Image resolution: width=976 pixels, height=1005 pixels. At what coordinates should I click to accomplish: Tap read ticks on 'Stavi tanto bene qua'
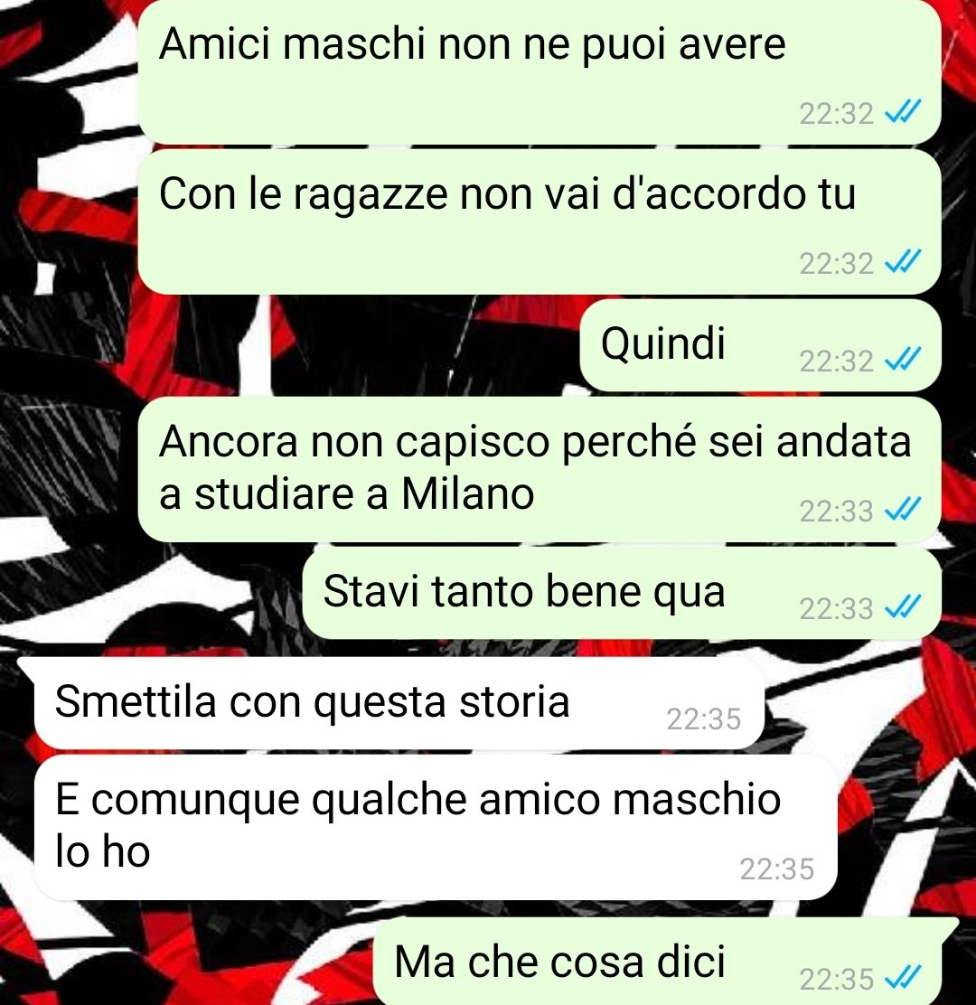tap(903, 608)
